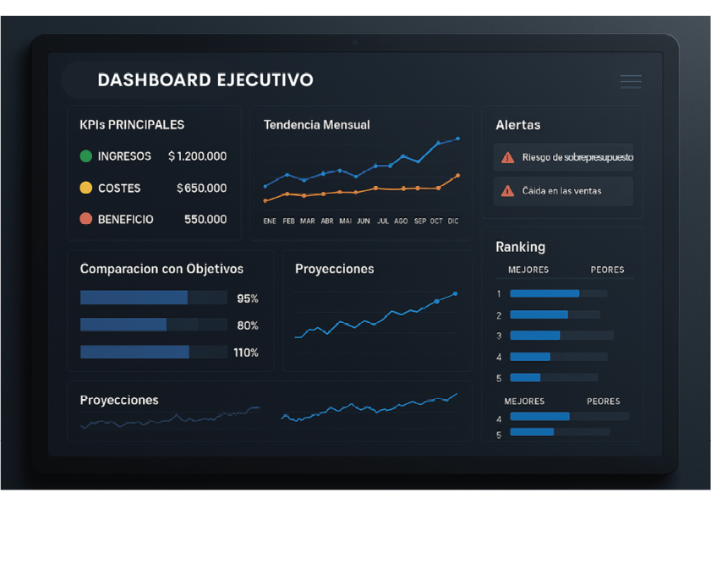Click the green INGRESOS indicator dot
The height and width of the screenshot is (563, 711).
(85, 156)
